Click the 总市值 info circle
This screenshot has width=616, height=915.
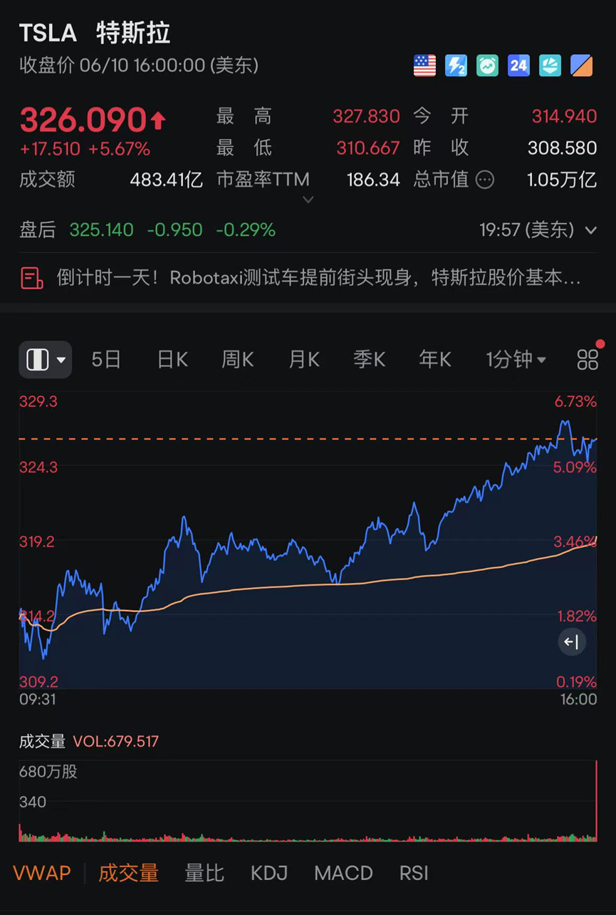click(x=486, y=180)
